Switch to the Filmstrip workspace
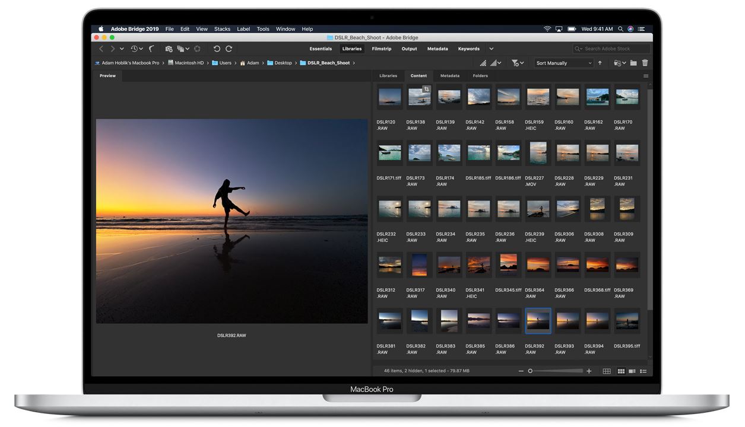 [x=382, y=49]
